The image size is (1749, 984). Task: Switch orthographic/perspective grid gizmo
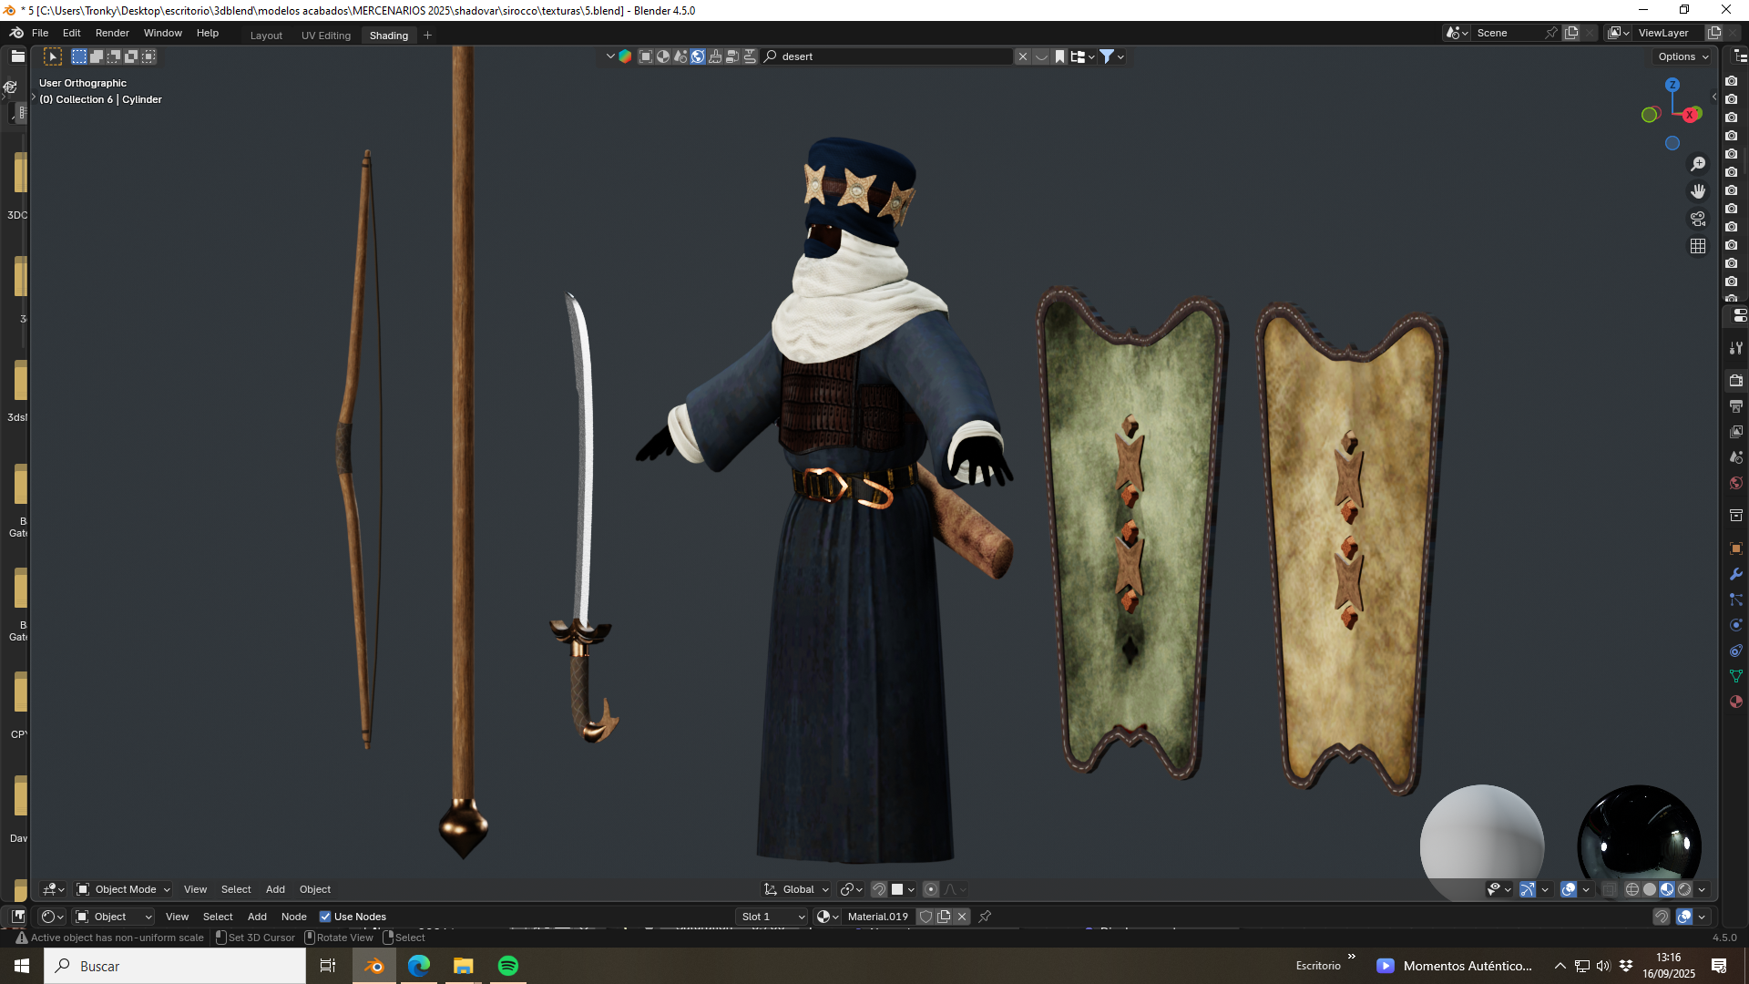click(1698, 246)
